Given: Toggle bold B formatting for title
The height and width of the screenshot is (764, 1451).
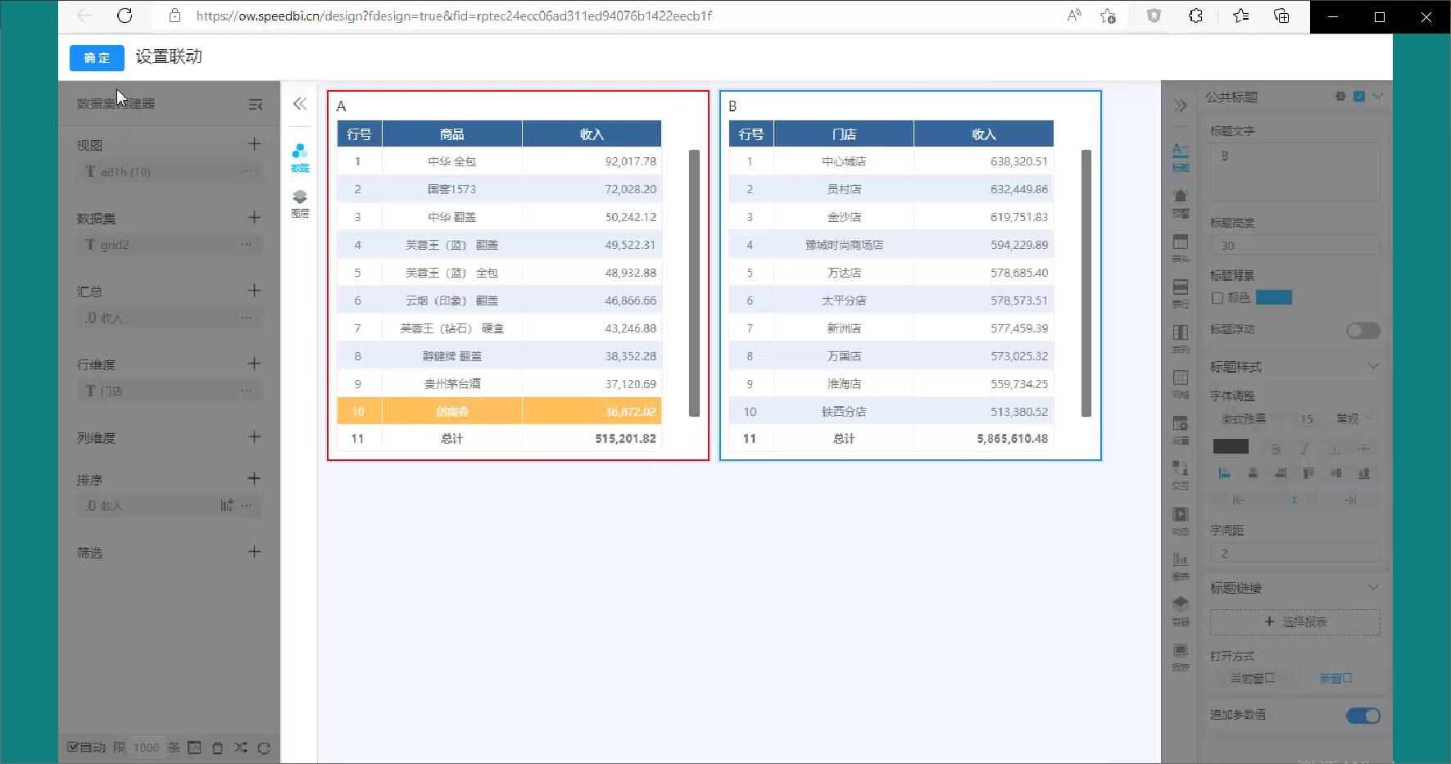Looking at the screenshot, I should coord(1276,449).
